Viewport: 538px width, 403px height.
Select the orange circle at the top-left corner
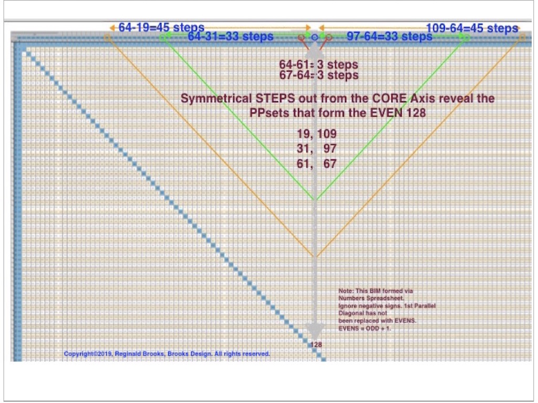(108, 37)
